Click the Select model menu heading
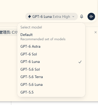The height and width of the screenshot is (105, 98). [31, 27]
